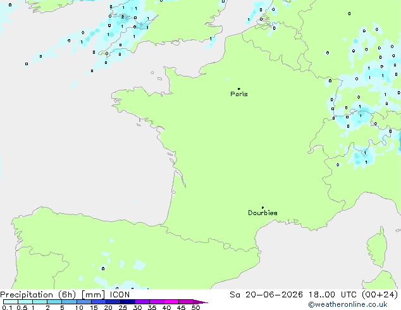This screenshot has width=401, height=310.
Task: Click the forecast date Sa 20-06-2026 18..00 UTC
Action: (x=293, y=295)
